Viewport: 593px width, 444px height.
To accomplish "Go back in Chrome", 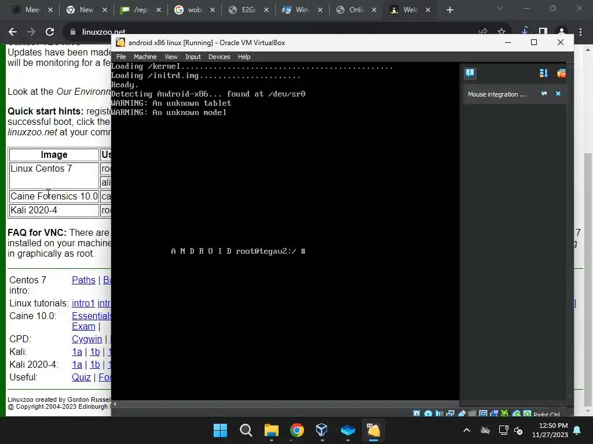I will coord(13,32).
